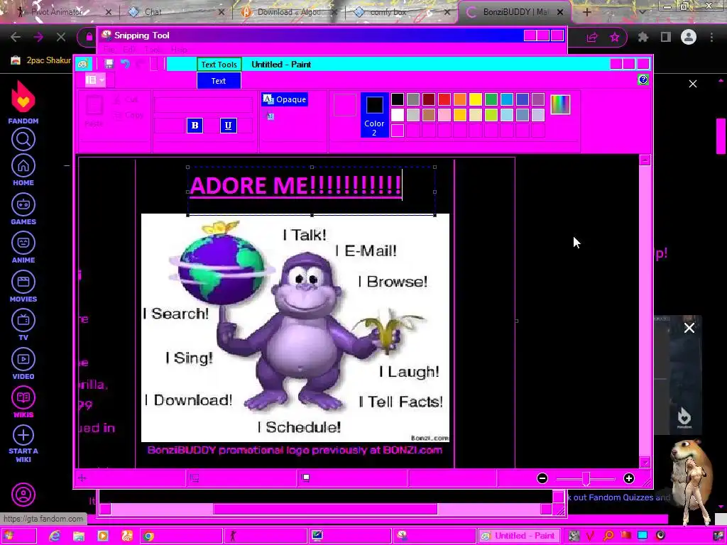Switch to the comfy box browser tab
Viewport: 727px width, 545px height.
[x=403, y=12]
